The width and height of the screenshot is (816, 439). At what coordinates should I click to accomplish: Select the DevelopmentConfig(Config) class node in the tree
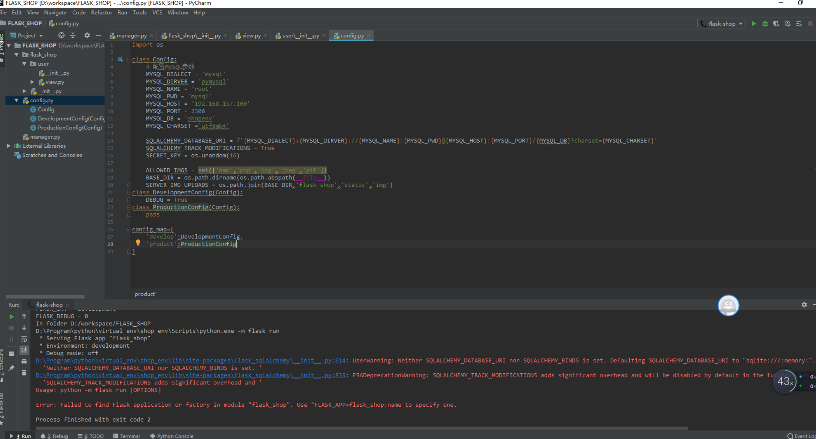(68, 119)
